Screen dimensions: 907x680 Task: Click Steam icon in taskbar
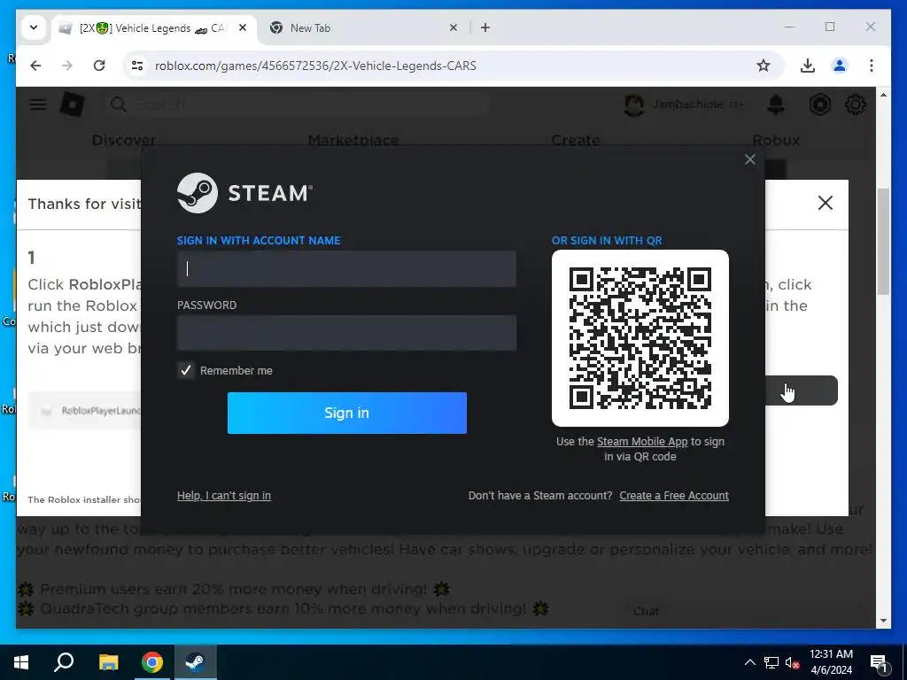coord(196,662)
